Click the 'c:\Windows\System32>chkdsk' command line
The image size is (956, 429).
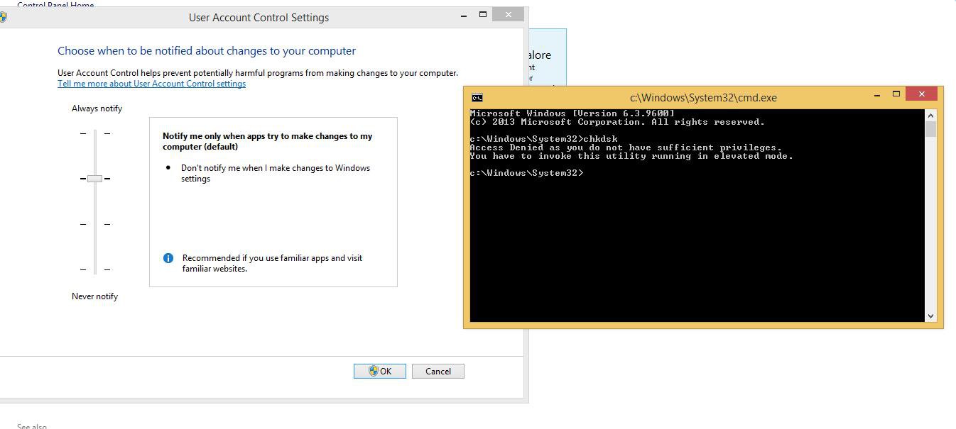click(544, 139)
